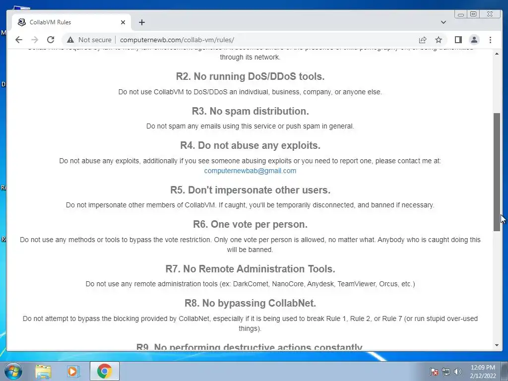Click the scrollbar up arrow

[497, 54]
